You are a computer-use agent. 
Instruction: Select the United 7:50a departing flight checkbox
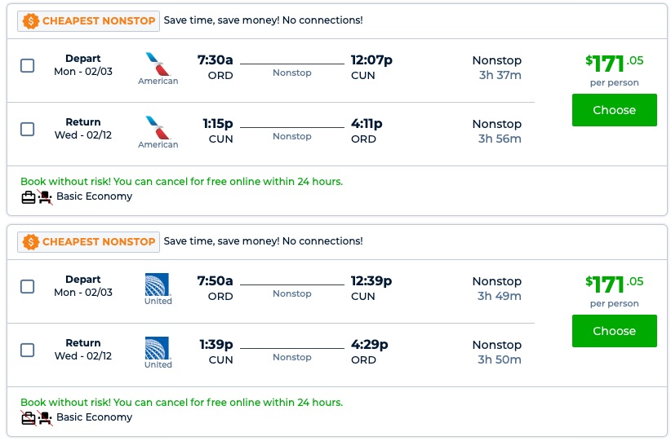28,286
